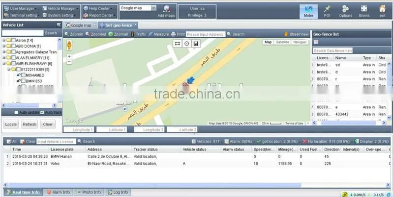Collapse the AMR ELBAHRAWY tree node
The image size is (393, 197).
click(x=4, y=63)
